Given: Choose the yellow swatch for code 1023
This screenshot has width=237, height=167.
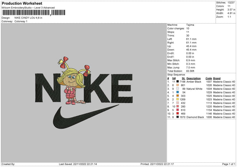Looking at the screenshot, I should [x=178, y=99].
